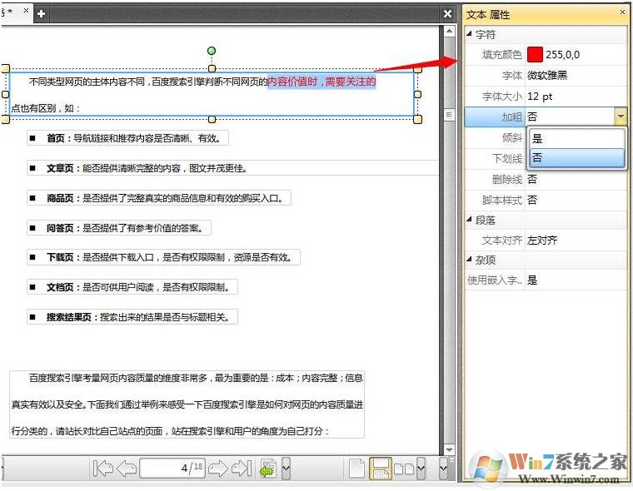Screen dimensions: 633x491
Task: Collapse the 杂项 section
Action: tap(469, 260)
